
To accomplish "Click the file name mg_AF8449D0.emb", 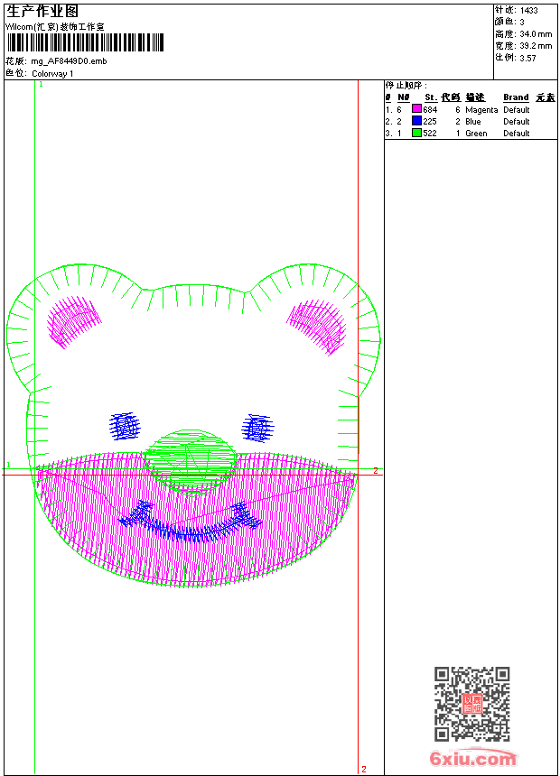I will [x=69, y=60].
